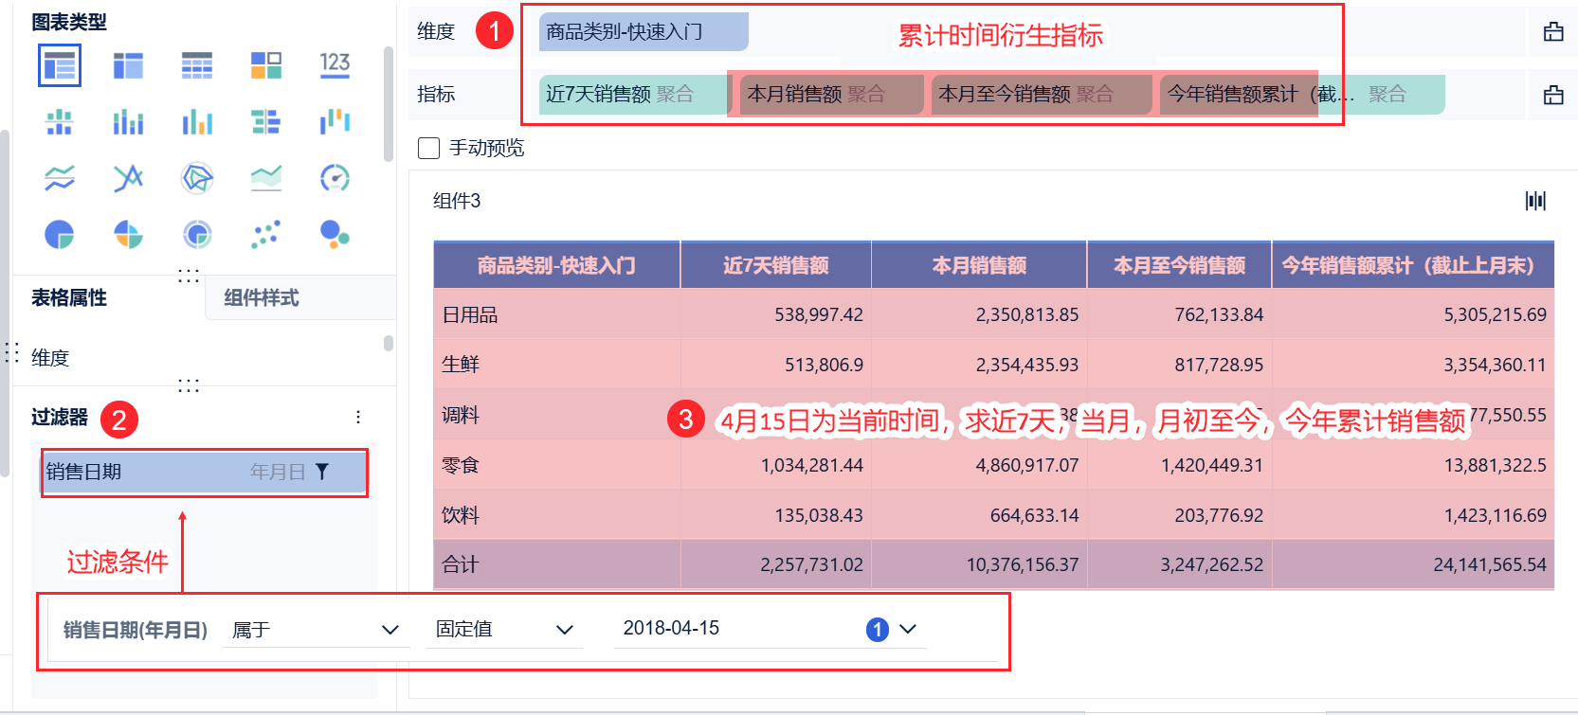Switch to the 表格属性 tab
Image resolution: width=1578 pixels, height=715 pixels.
pyautogui.click(x=69, y=298)
